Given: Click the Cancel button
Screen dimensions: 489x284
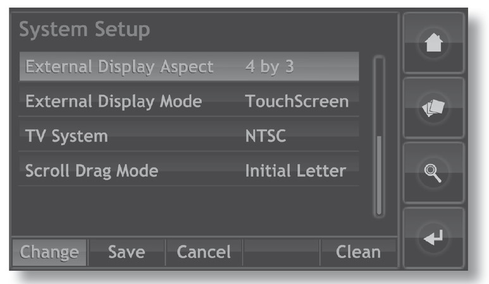Looking at the screenshot, I should (x=204, y=252).
